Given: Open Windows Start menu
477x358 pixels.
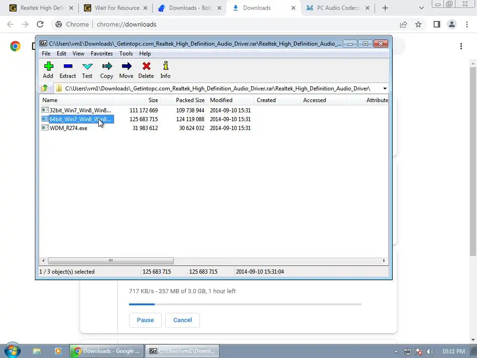Looking at the screenshot, I should coord(12,351).
